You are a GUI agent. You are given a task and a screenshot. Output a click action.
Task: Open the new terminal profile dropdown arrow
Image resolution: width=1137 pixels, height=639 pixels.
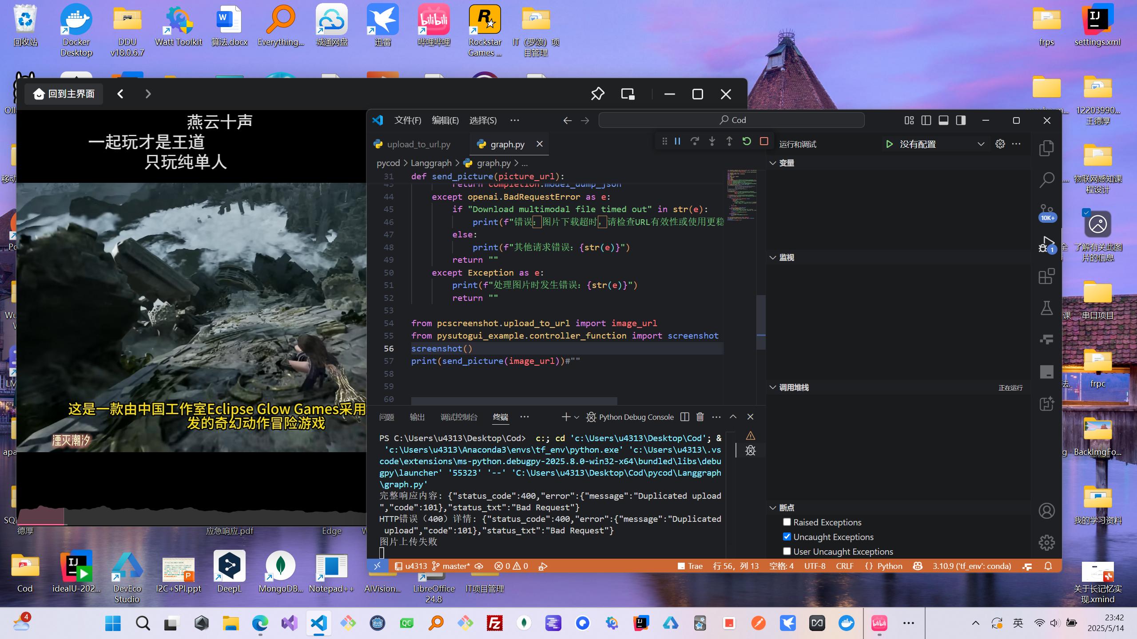tap(576, 417)
